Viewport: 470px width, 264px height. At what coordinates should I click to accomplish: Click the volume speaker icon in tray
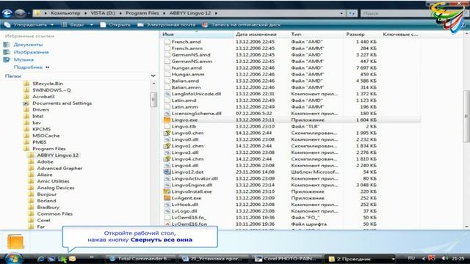coord(445,258)
